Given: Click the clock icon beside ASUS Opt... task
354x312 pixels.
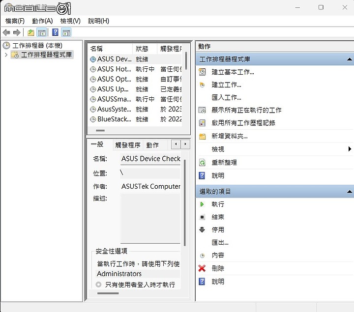Looking at the screenshot, I should (x=93, y=80).
